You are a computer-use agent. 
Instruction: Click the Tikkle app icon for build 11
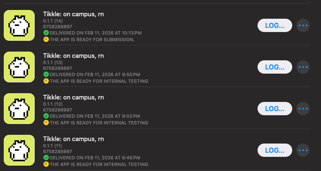[x=19, y=150]
